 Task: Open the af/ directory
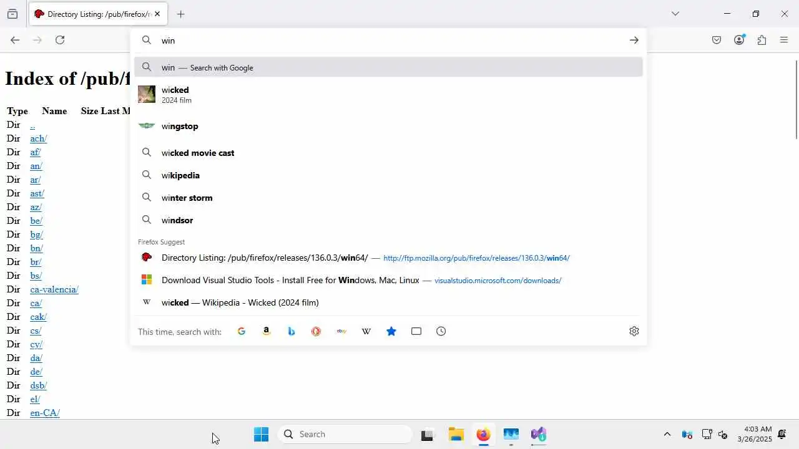36,152
